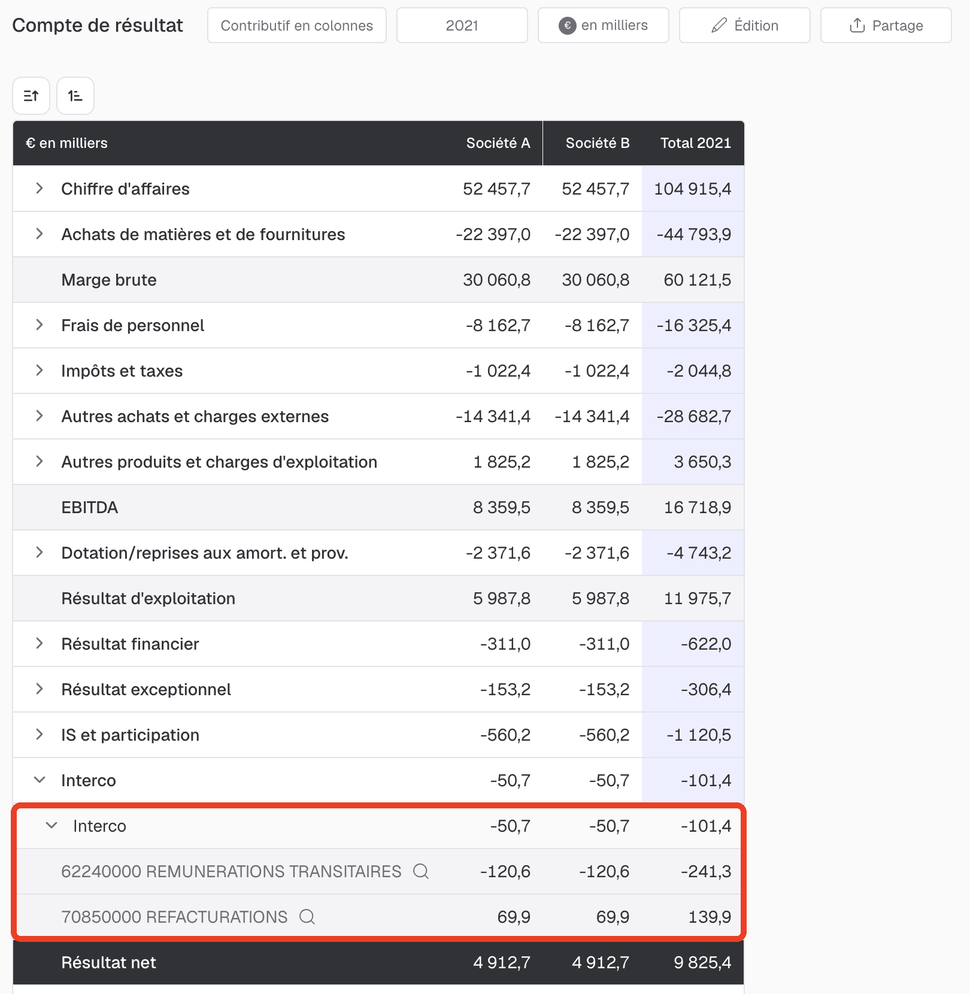The width and height of the screenshot is (970, 994).
Task: Click total value 16 718,9
Action: point(698,507)
